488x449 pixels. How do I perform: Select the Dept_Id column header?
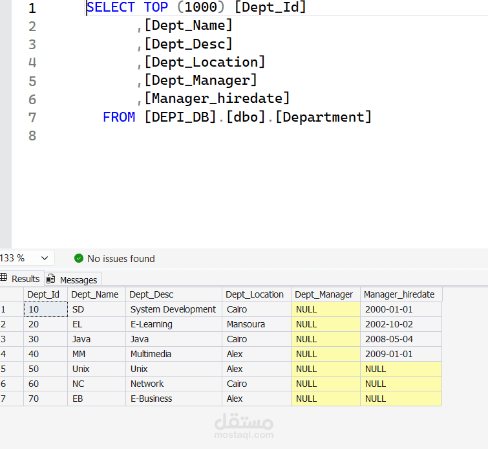coord(43,294)
